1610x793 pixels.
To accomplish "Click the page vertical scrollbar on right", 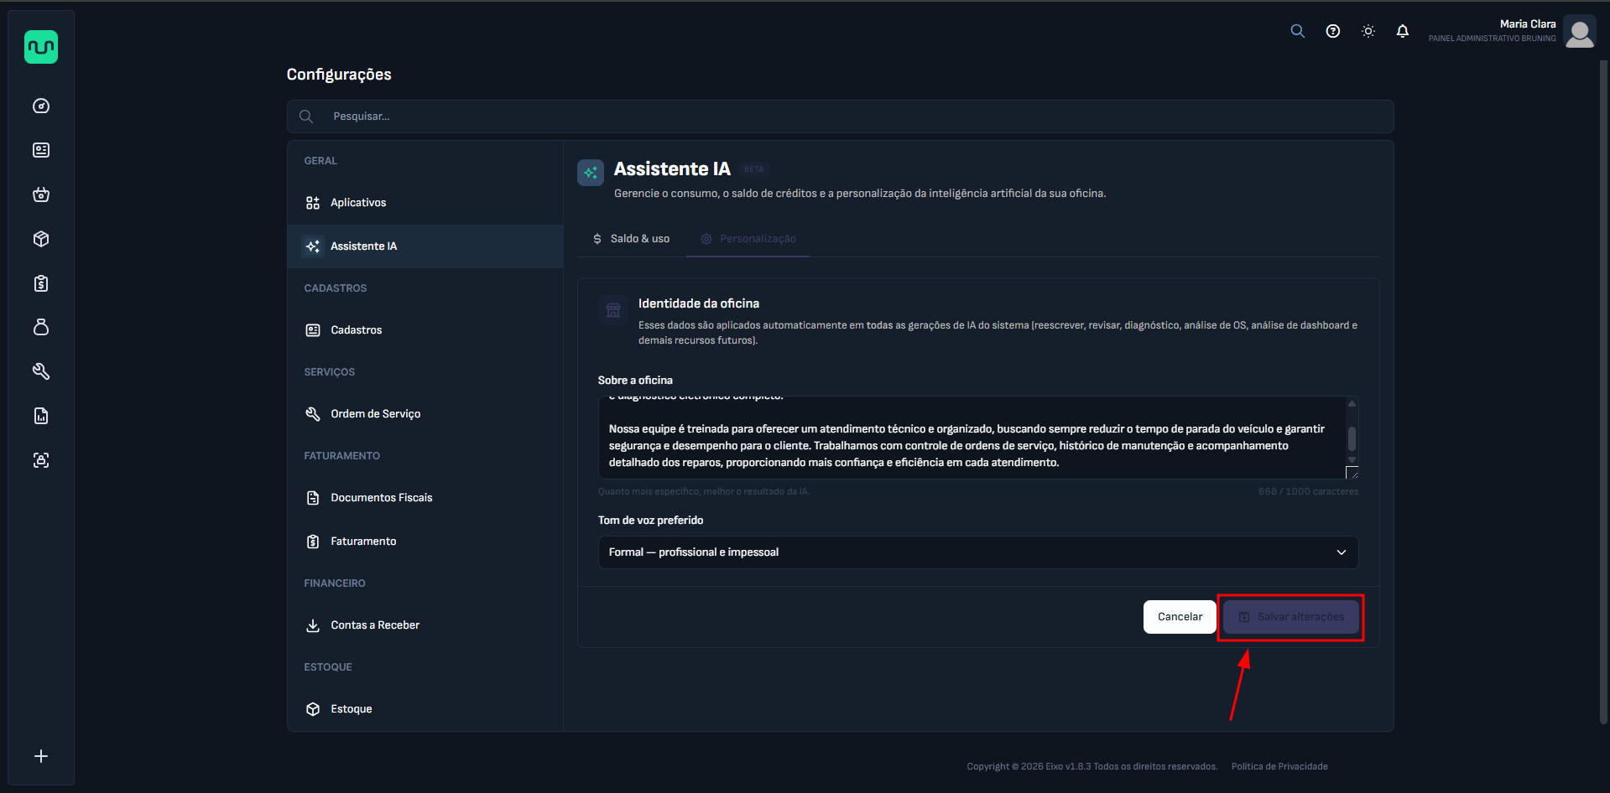I will pos(1603,391).
